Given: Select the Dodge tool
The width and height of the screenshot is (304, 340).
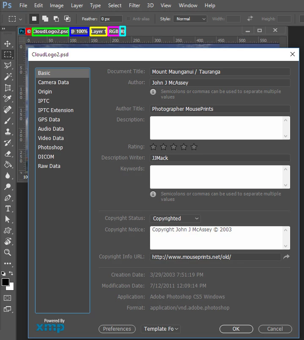Looking at the screenshot, I should [8, 186].
